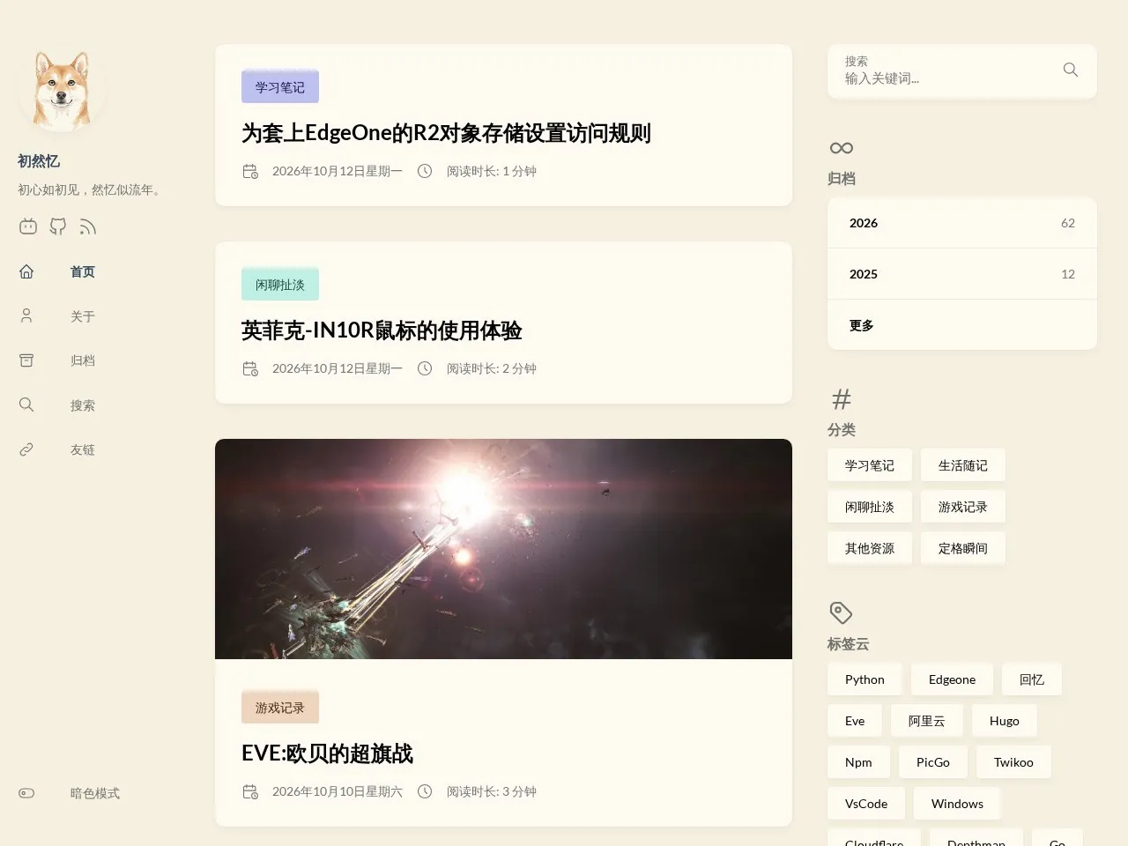Viewport: 1128px width, 846px height.
Task: Click the 游戏记录 badge on the EVE post
Action: 280,708
